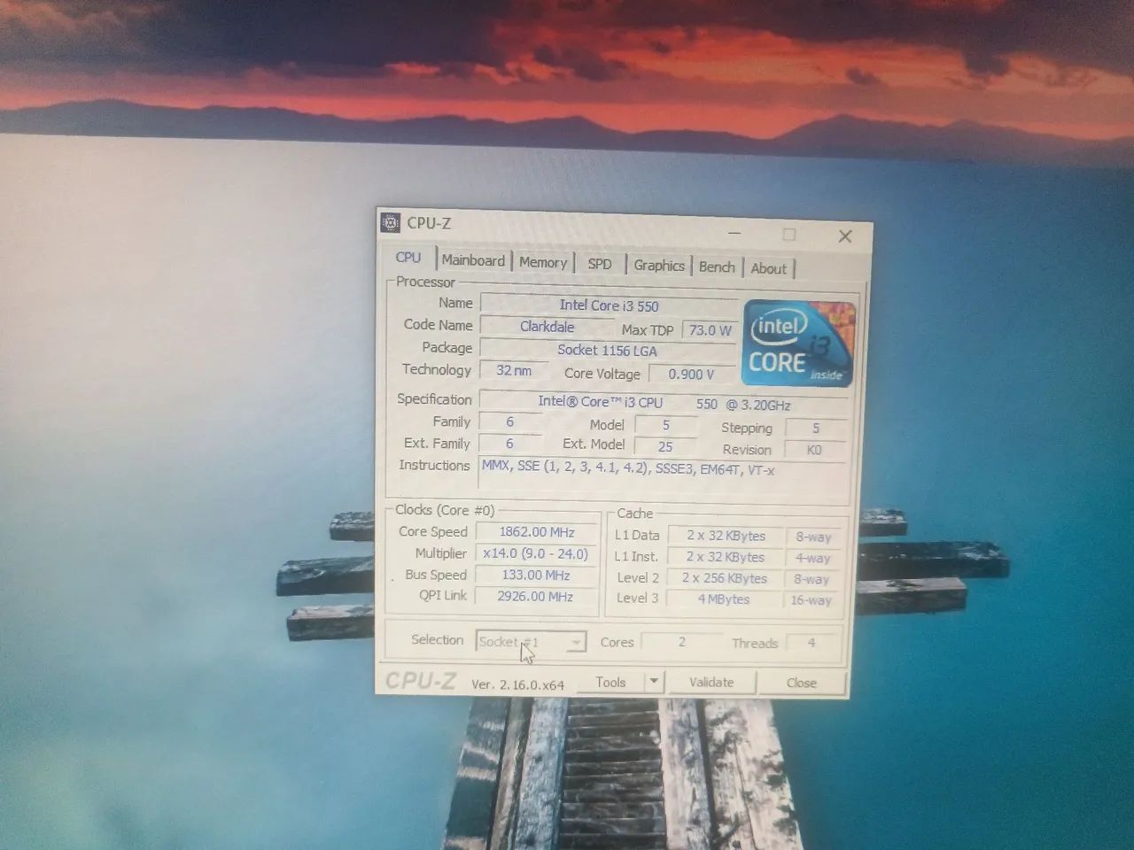Screen dimensions: 1134x850
Task: Click the Ext. Model value 25
Action: coord(665,447)
